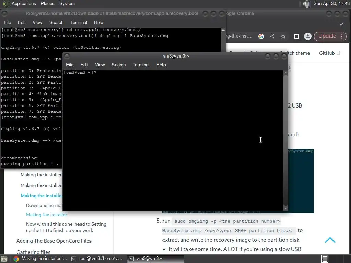Open View menu in vm3@vm3 terminal
This screenshot has width=351, height=263.
pos(100,65)
